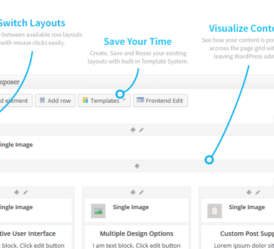Image resolution: width=274 pixels, height=249 pixels.
Task: Click the Save Your Time callout circle marker
Action: coord(120,94)
